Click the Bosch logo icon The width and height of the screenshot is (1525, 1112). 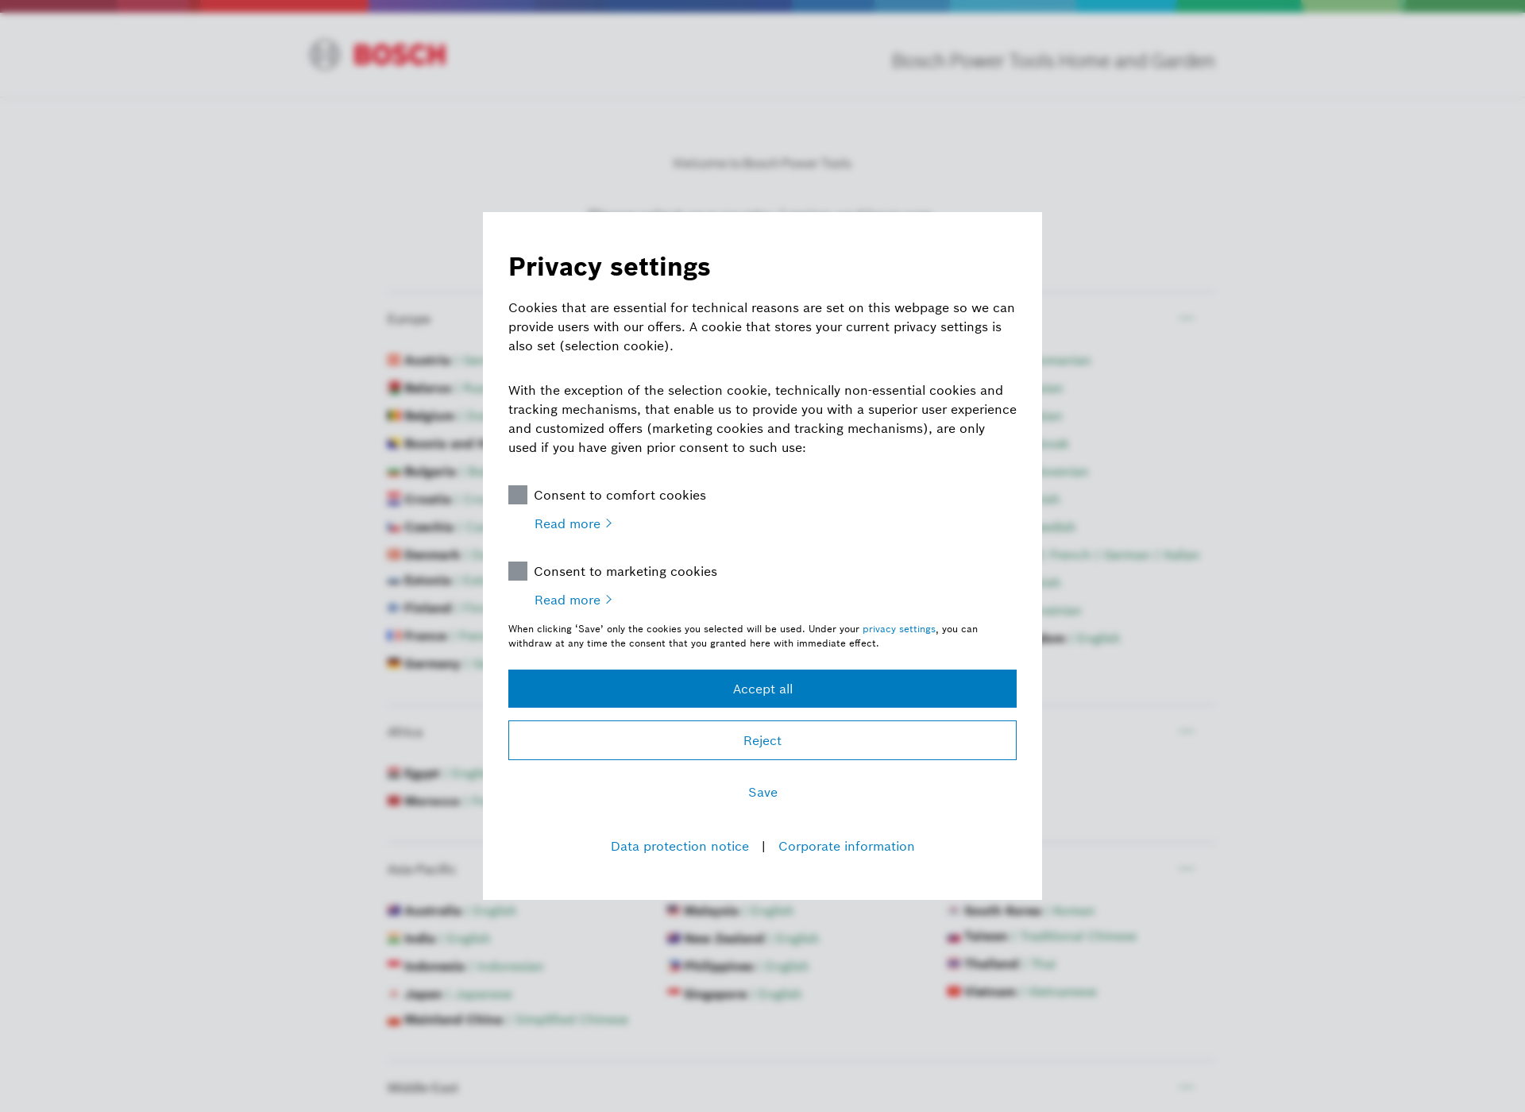tap(324, 55)
